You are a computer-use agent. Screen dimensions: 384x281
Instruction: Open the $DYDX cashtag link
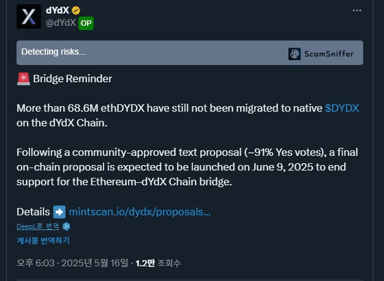(x=342, y=108)
